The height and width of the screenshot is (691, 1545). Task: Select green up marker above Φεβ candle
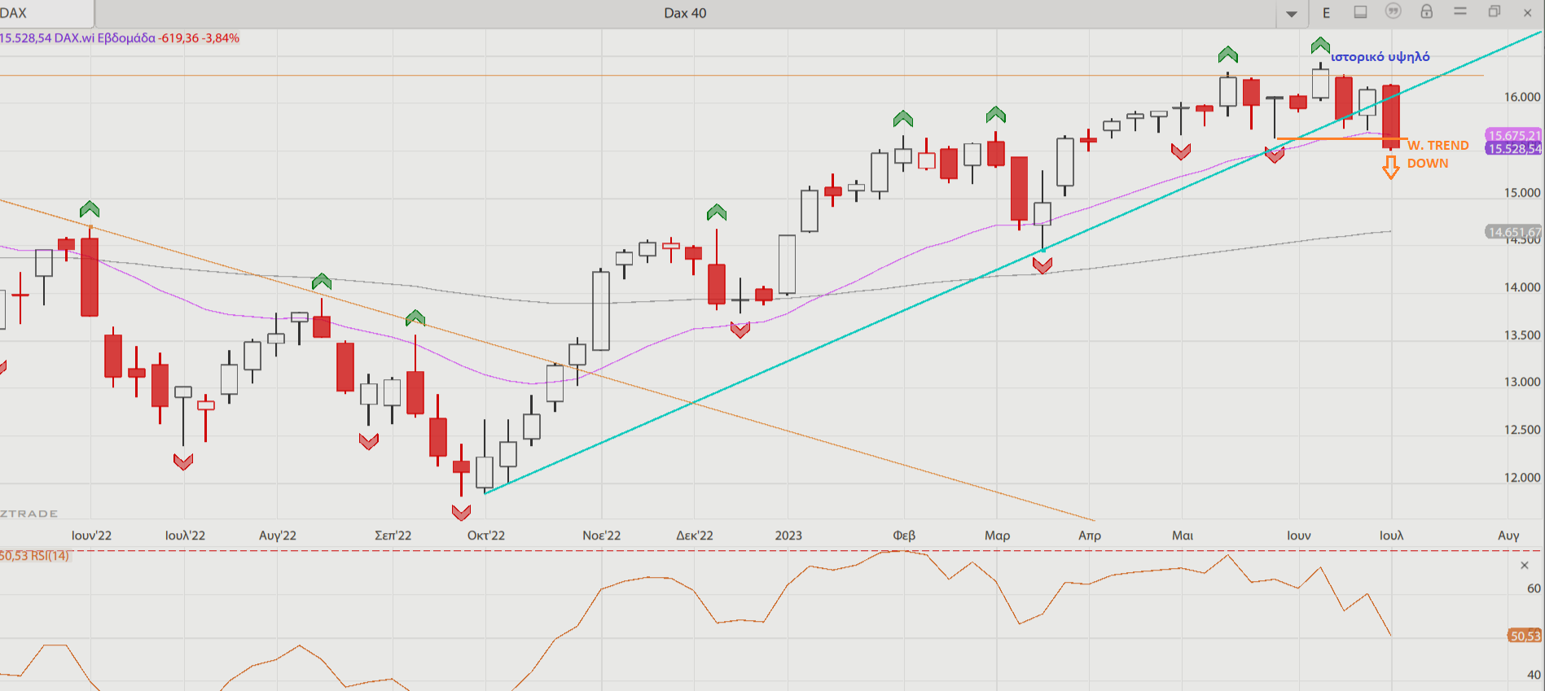[903, 119]
